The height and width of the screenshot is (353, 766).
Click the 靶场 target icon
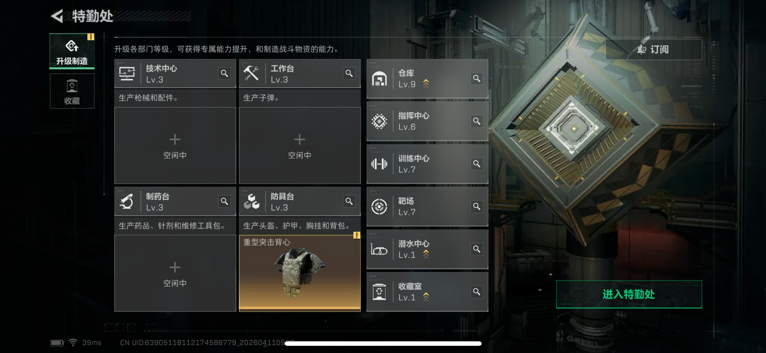point(379,207)
